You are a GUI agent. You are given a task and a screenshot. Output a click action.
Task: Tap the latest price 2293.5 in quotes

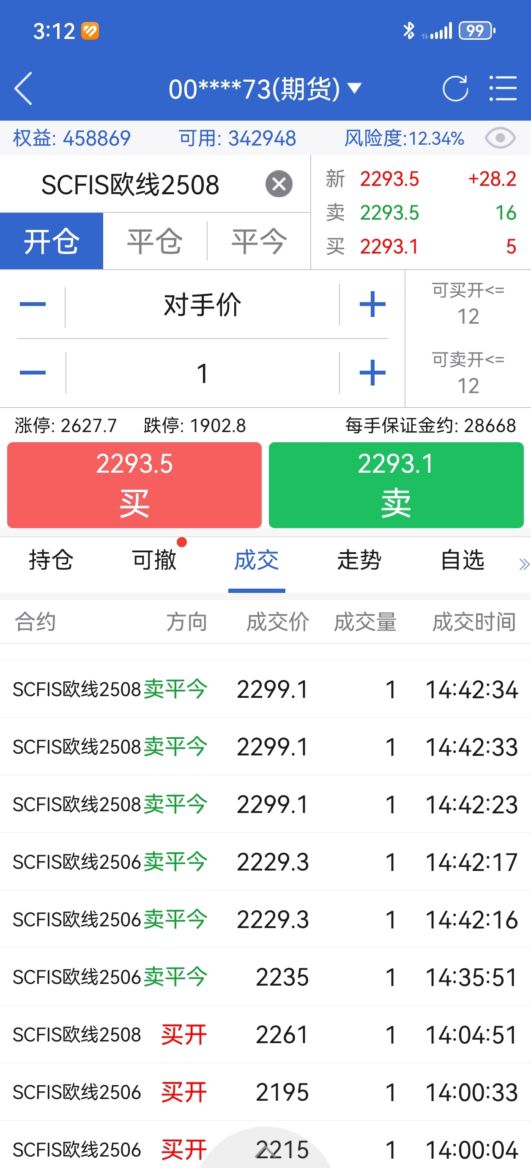(x=389, y=179)
